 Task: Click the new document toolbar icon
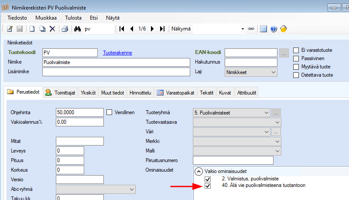(x=32, y=29)
